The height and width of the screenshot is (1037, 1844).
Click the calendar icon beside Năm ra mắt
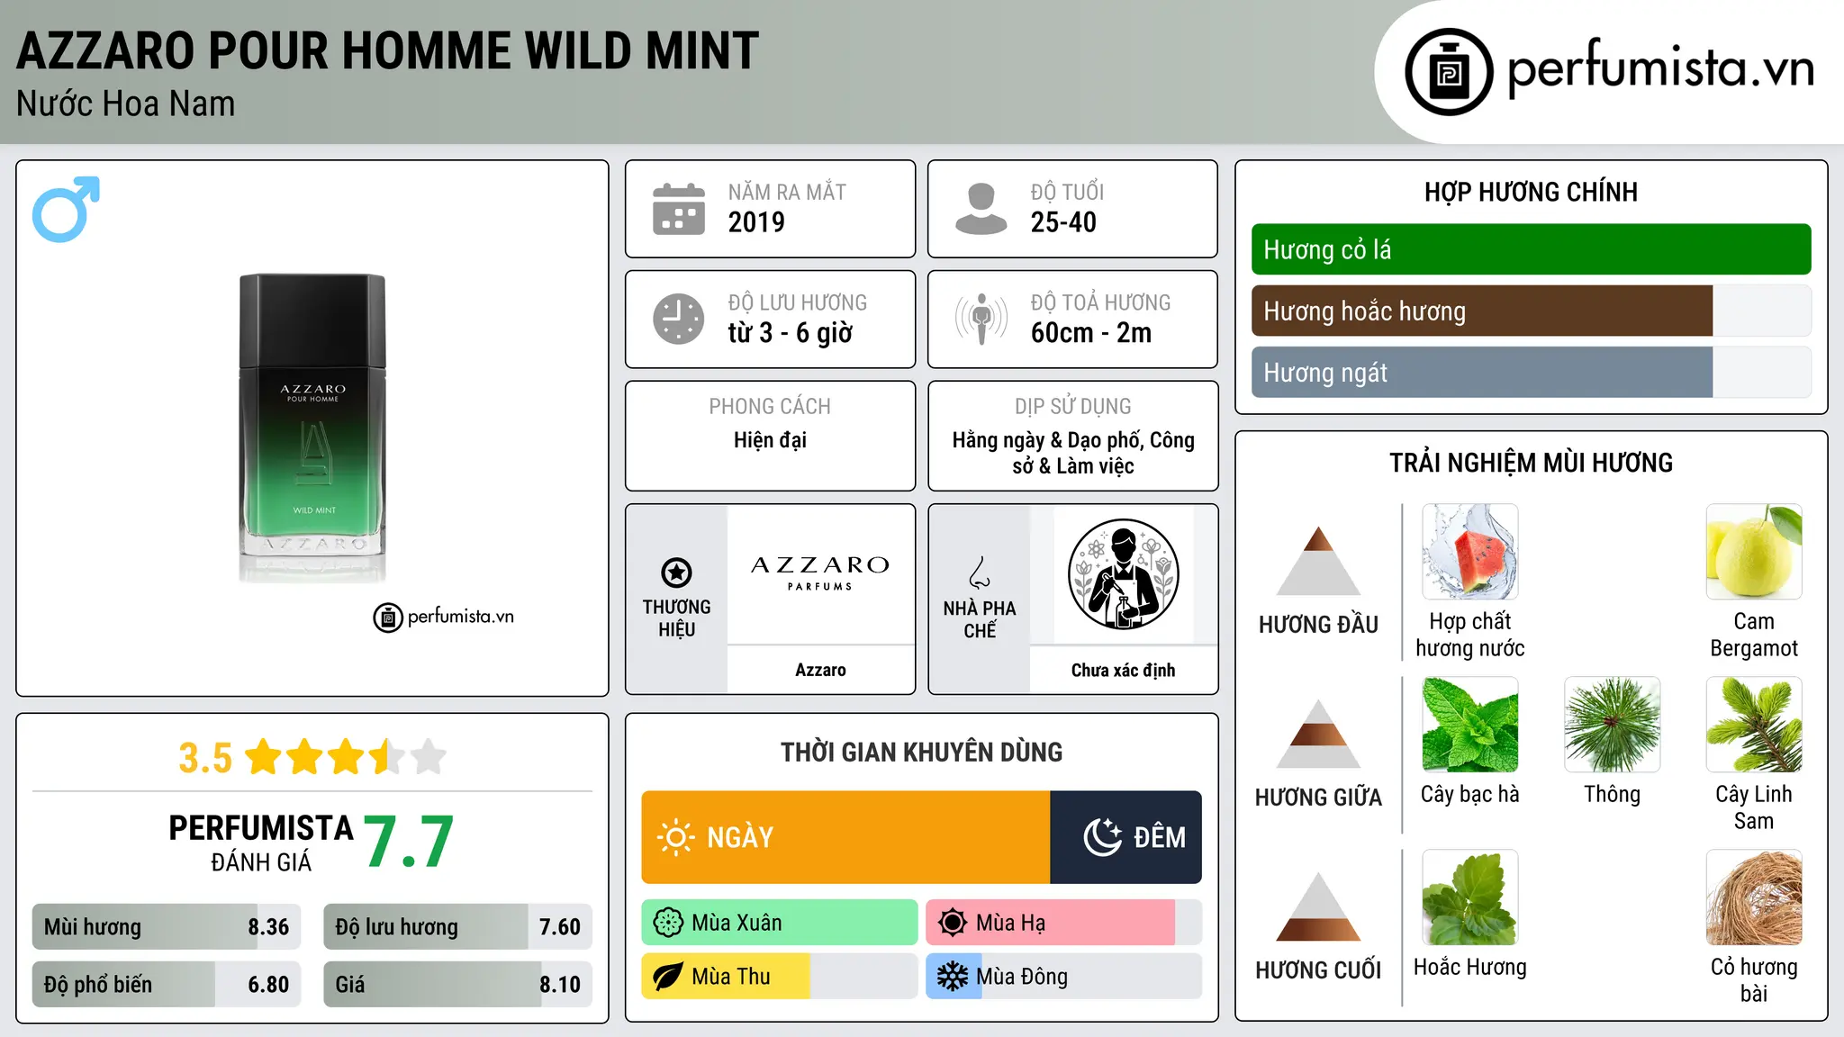coord(679,209)
